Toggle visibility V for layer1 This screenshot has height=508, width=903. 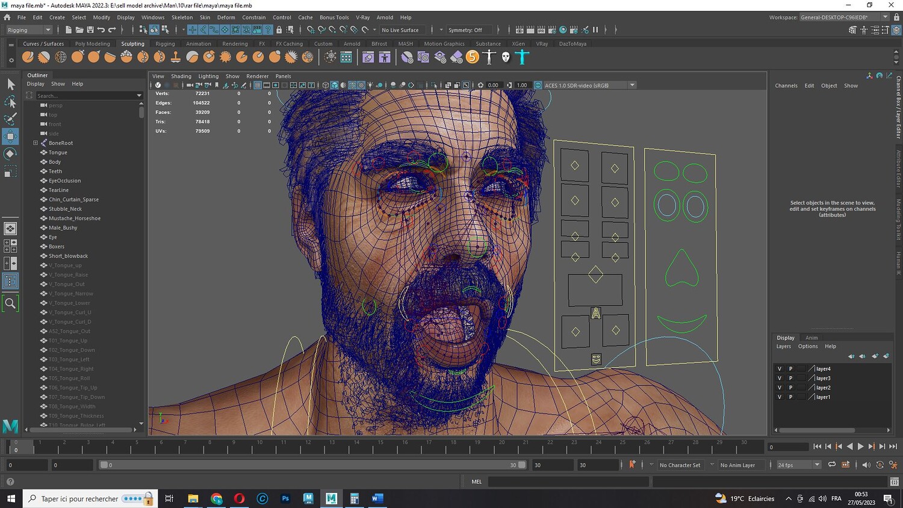click(x=780, y=397)
